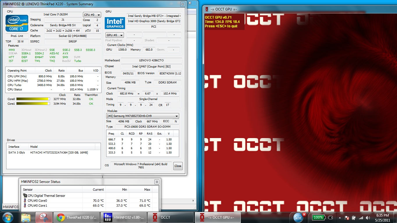Click the Turbo feature flag
The width and height of the screenshot is (397, 223).
(78, 61)
